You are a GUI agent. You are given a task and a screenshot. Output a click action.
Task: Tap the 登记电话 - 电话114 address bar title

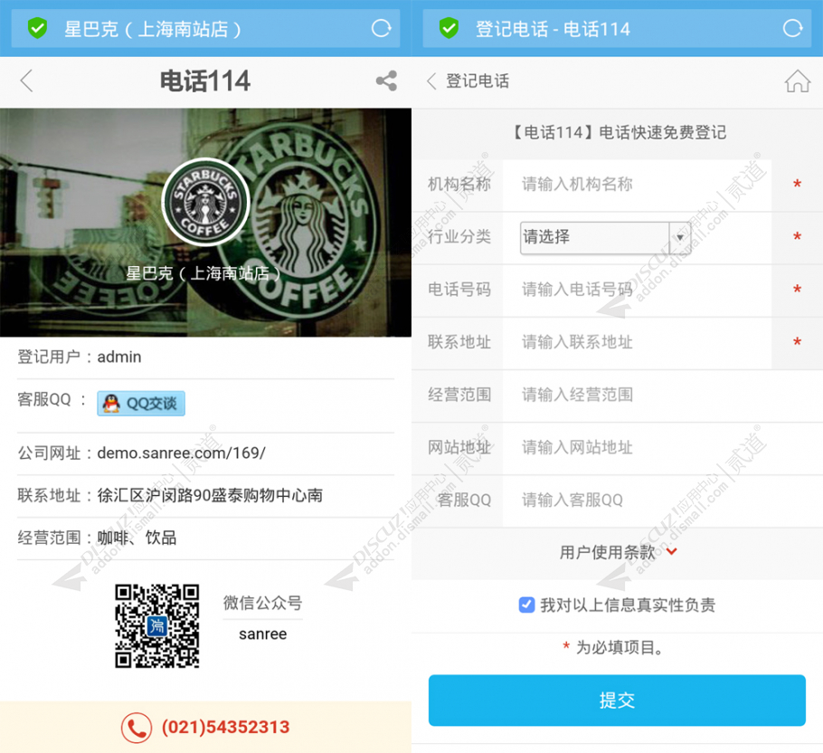[553, 29]
